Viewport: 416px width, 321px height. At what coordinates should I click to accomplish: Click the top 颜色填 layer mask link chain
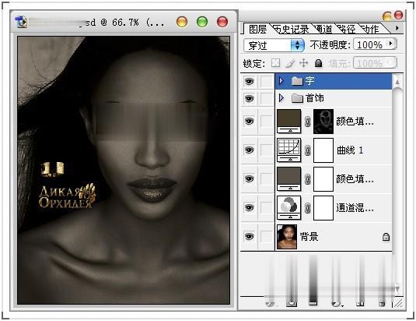tap(307, 122)
